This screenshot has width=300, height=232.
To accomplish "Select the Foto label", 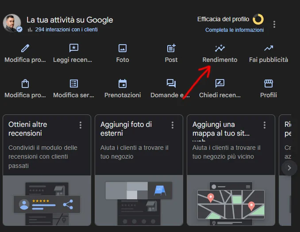I will (123, 60).
